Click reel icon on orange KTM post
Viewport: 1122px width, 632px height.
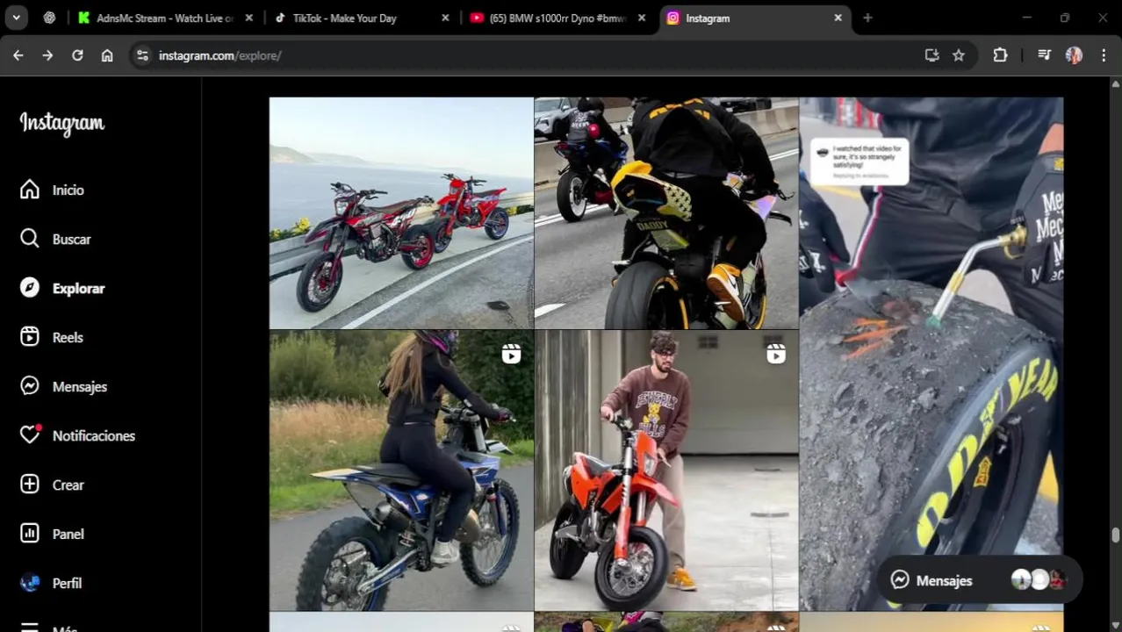(x=776, y=354)
